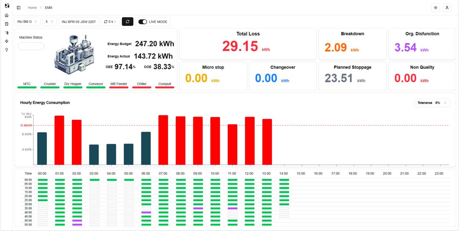The height and width of the screenshot is (231, 459).
Task: Click the light bulb icon in sidebar
Action: [x=6, y=50]
